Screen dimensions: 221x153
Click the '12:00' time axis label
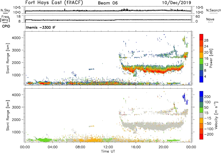point(108,147)
